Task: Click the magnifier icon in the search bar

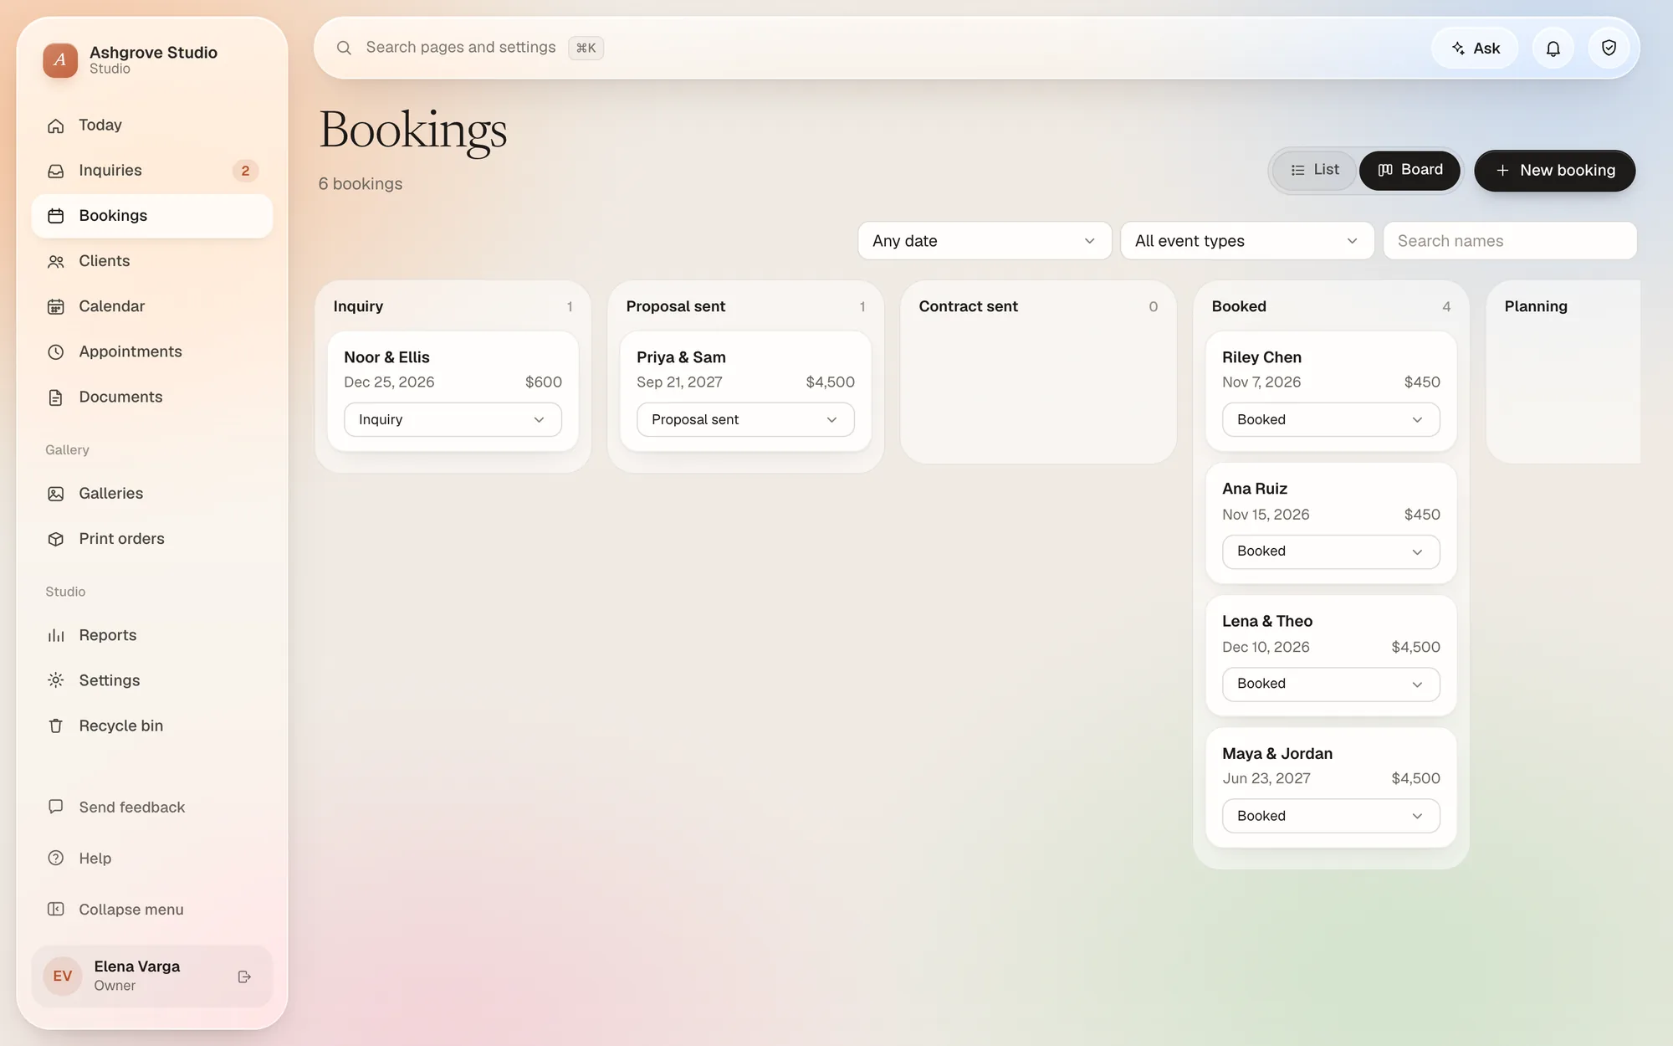Action: coord(344,48)
